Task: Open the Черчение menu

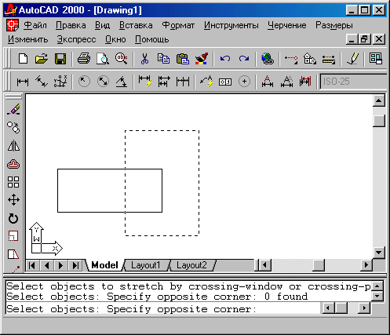Action: pos(286,25)
